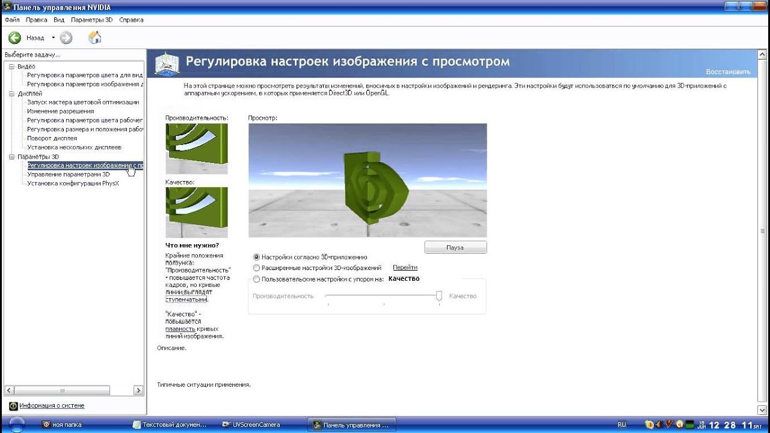Click the 'плавность' hyperlink in help text
Screen dimensions: 770x433
[x=180, y=329]
